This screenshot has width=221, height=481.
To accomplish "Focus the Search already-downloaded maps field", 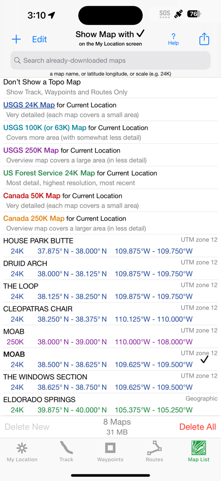I will coord(110,61).
